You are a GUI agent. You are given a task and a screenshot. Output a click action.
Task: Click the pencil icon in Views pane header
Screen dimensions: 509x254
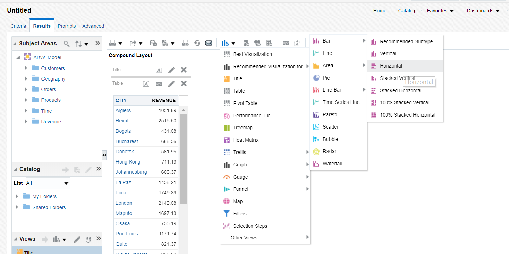[x=77, y=239]
